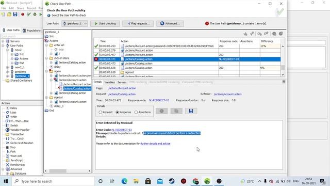The height and width of the screenshot is (186, 330).
Task: Collapse the signout folder in check tree
Action: click(47, 98)
